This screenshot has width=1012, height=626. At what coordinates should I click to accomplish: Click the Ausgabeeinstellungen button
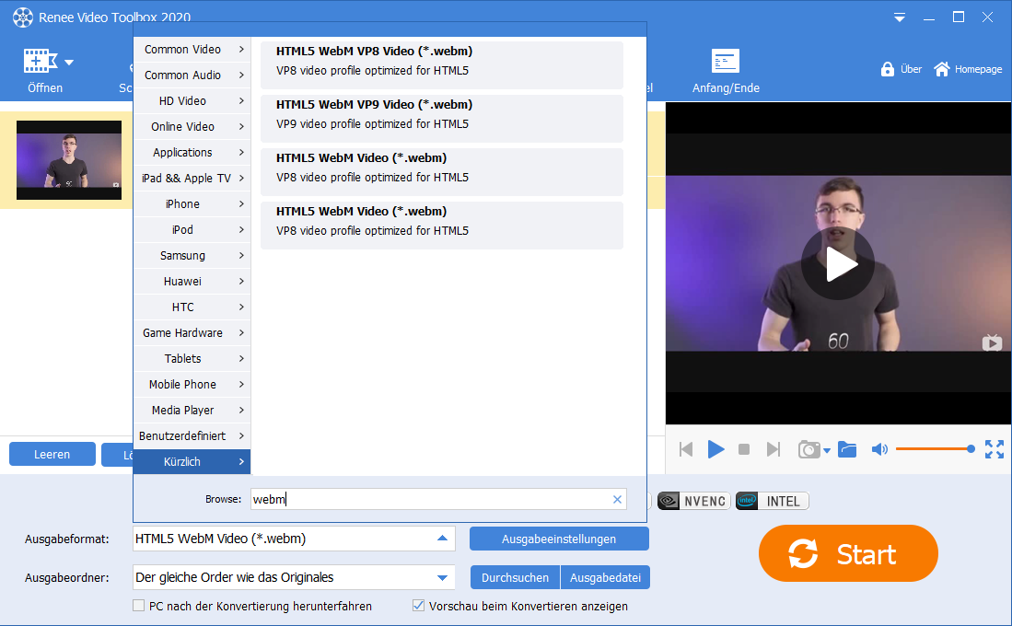559,539
